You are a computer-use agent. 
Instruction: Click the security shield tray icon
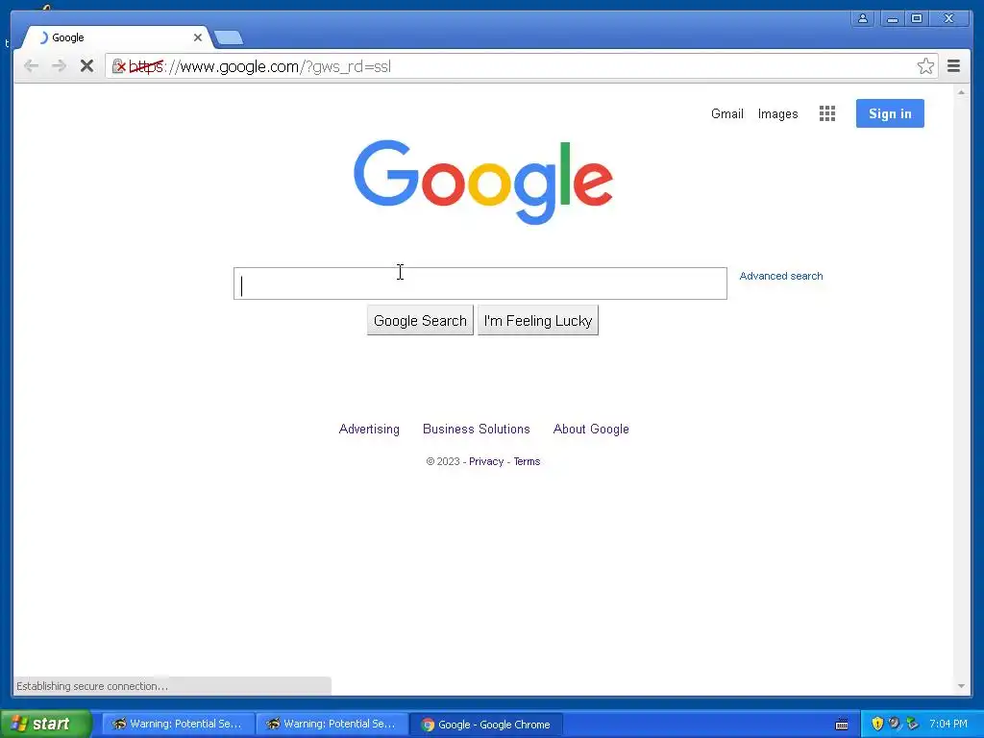(x=877, y=725)
